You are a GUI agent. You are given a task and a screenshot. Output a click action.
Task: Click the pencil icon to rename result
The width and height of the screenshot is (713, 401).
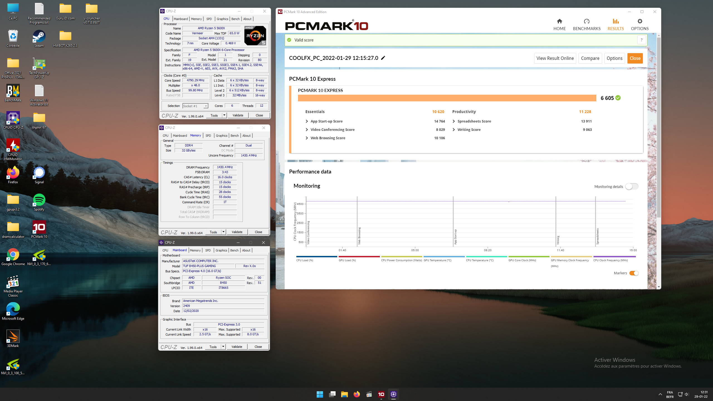pyautogui.click(x=383, y=58)
